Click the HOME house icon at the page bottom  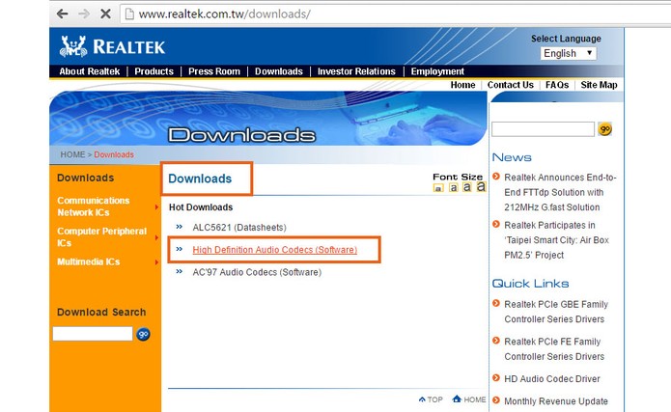pos(457,398)
